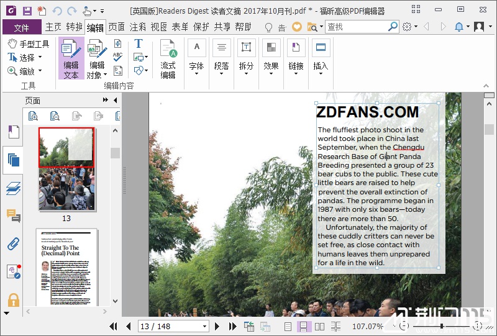Open the File (文件) menu
The width and height of the screenshot is (497, 336).
pos(22,27)
